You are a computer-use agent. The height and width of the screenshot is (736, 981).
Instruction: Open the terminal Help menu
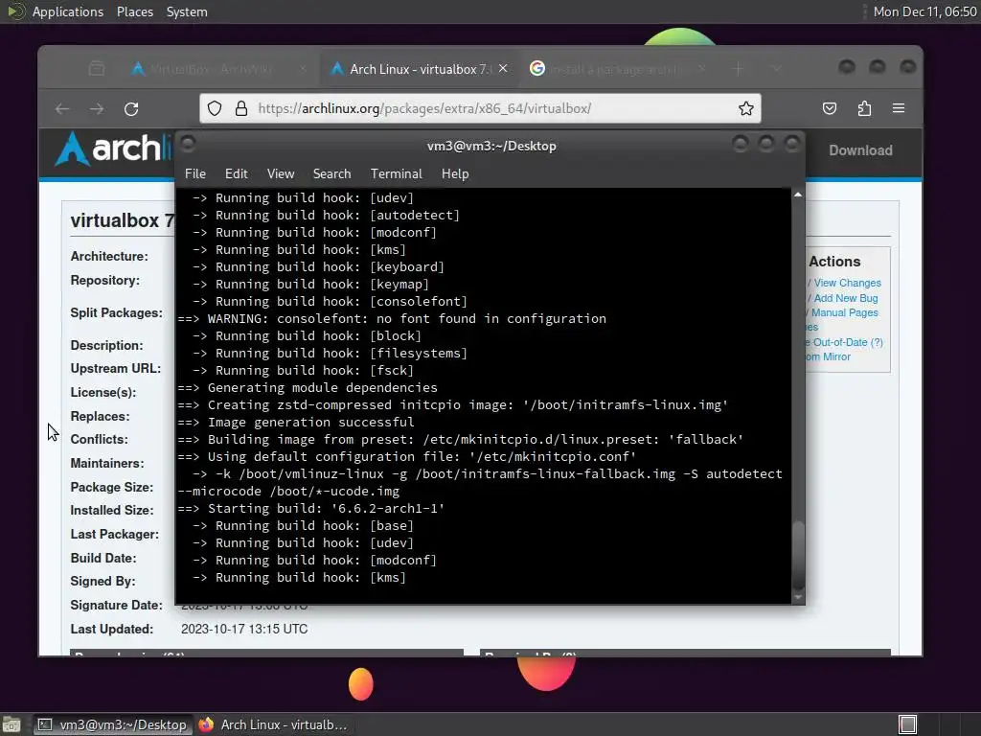[x=455, y=173]
